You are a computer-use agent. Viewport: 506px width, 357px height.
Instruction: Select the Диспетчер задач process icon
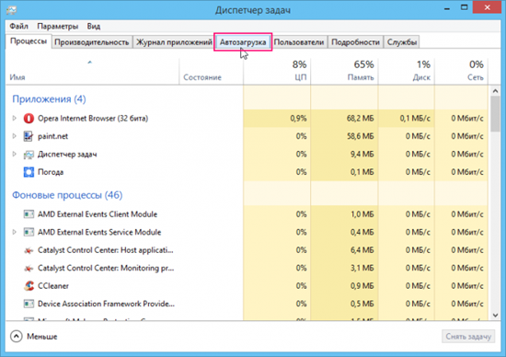[x=29, y=155]
